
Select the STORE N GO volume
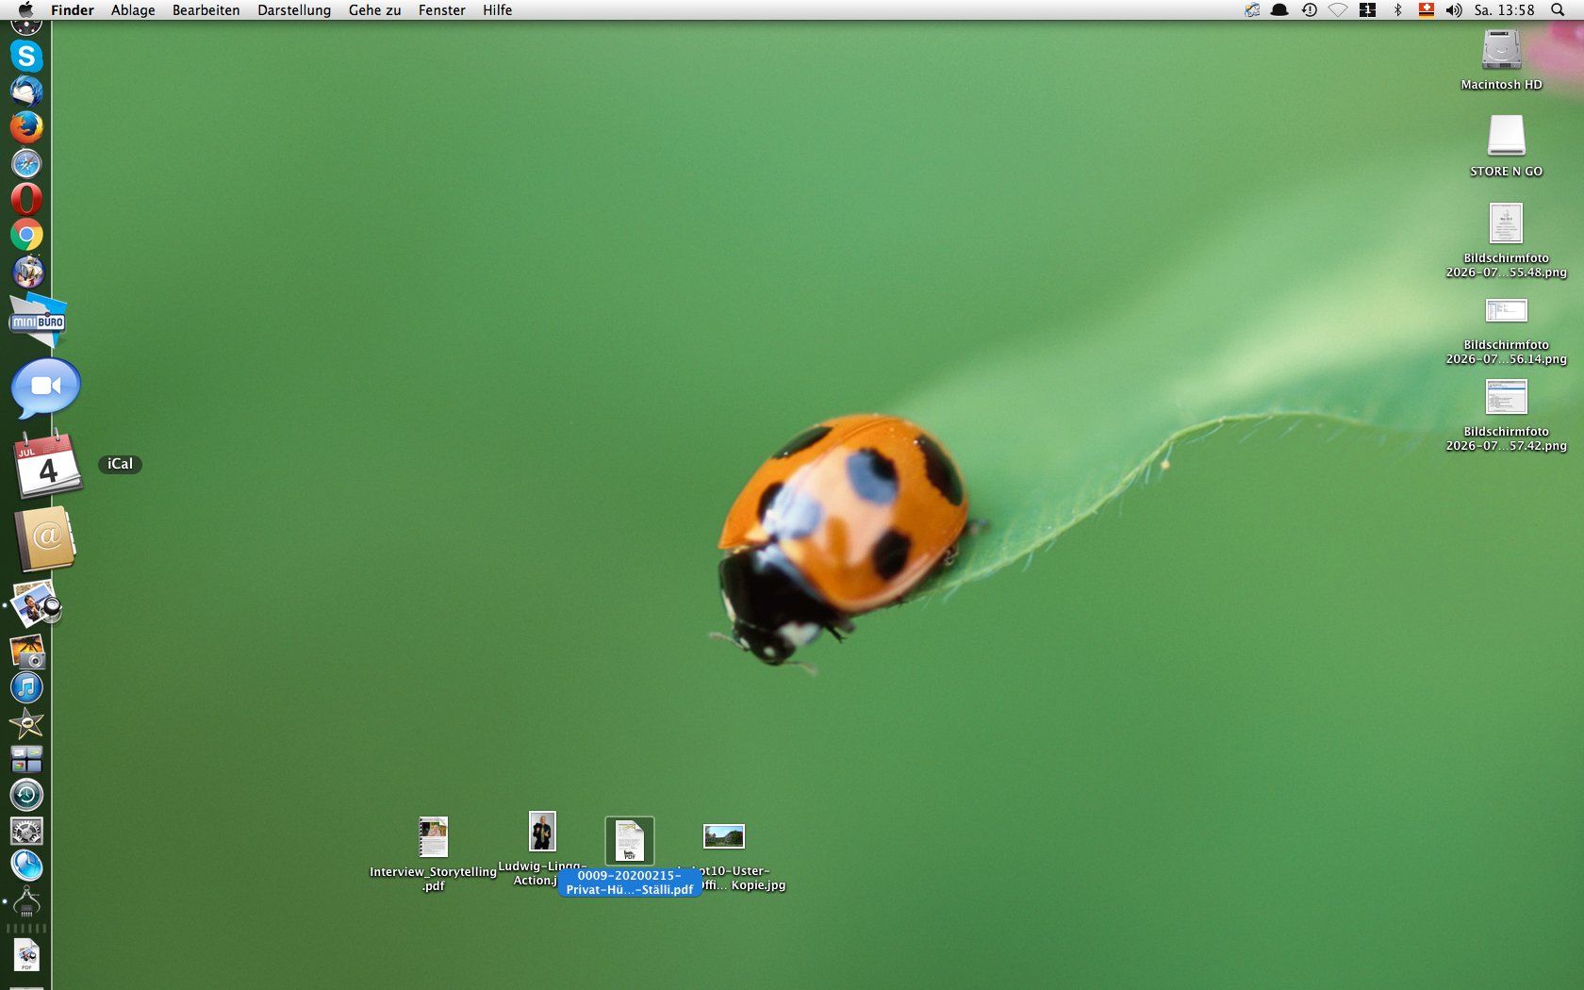[1506, 136]
